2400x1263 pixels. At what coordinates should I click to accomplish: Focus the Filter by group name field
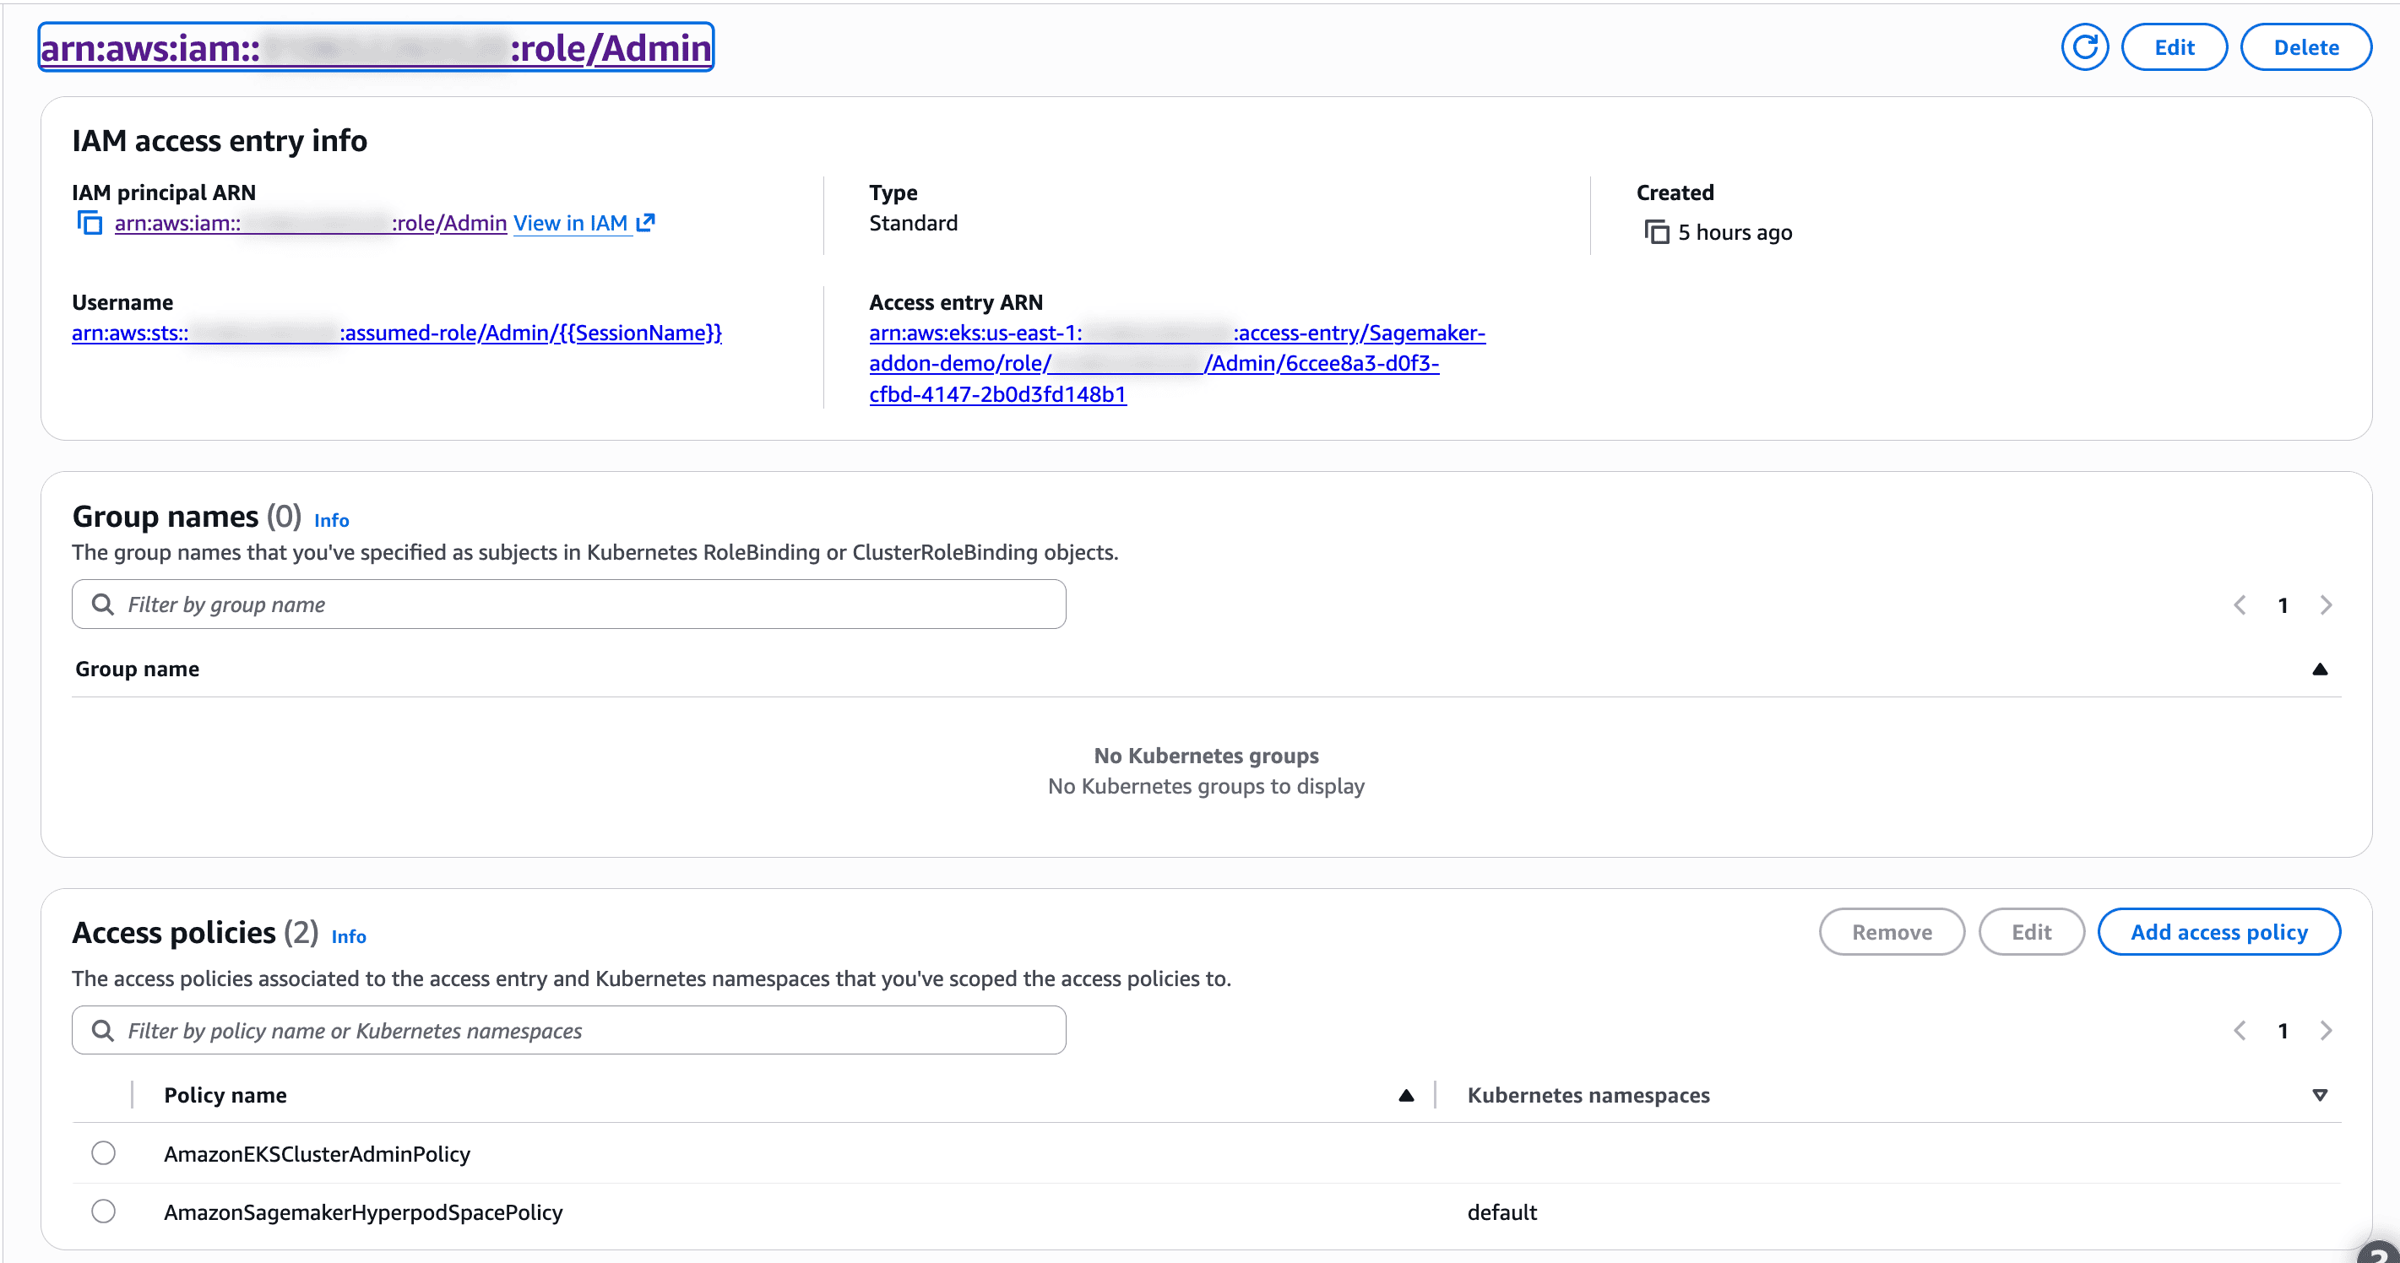coord(568,604)
